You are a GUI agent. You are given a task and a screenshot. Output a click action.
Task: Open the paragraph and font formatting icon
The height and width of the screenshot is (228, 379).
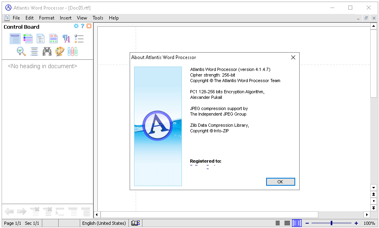(66, 39)
